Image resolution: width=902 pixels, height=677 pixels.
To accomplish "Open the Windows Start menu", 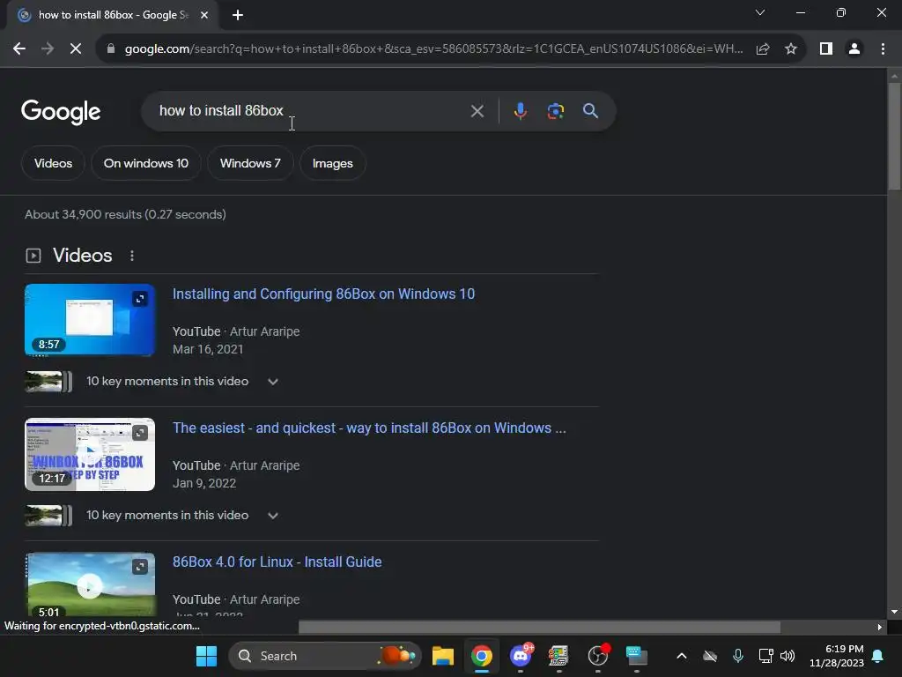I will [x=206, y=656].
